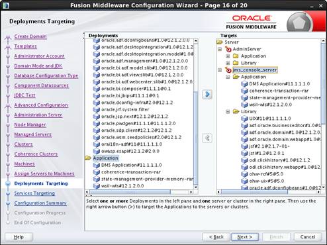327x245 pixels.
Task: Click icon of wsil-wls#12.1.2.0.0 in Deployments
Action: pyautogui.click(x=97, y=186)
